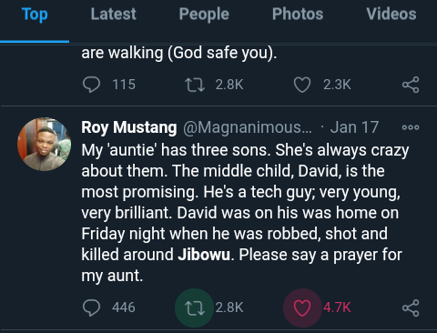
Task: Click the Roy Mustang display name
Action: point(129,127)
